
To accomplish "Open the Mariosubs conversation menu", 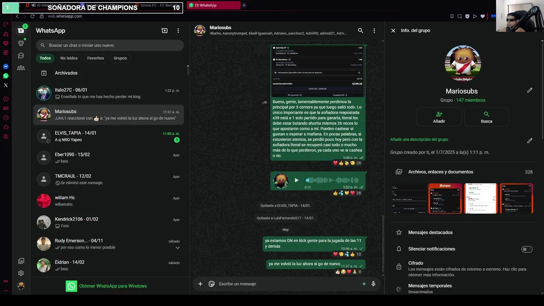I will tap(374, 31).
